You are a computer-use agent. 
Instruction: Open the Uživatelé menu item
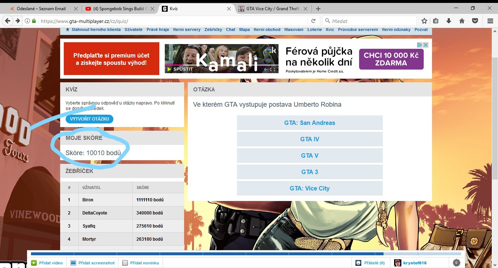[133, 29]
